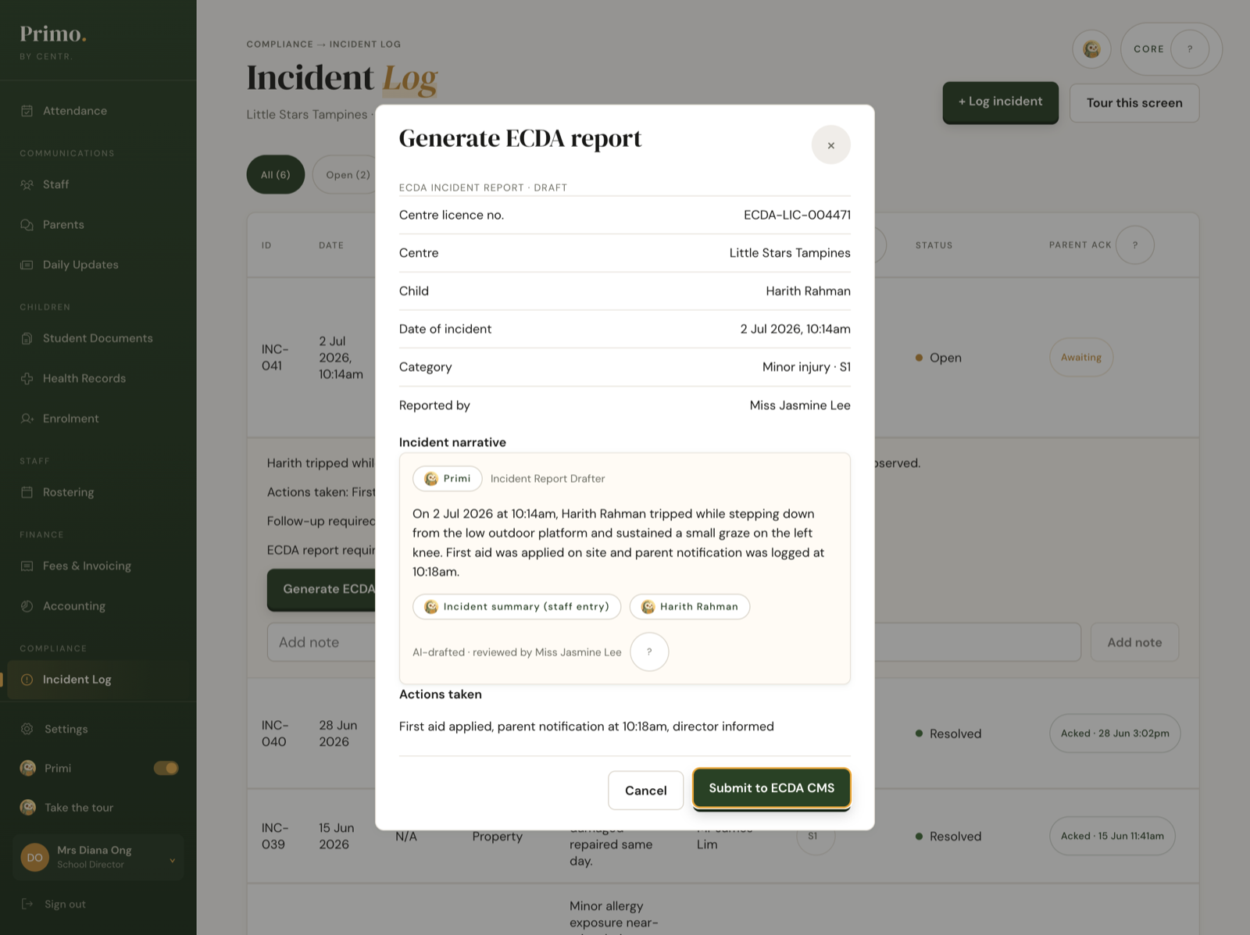
Task: Click the INC-040 incident ID
Action: point(275,733)
